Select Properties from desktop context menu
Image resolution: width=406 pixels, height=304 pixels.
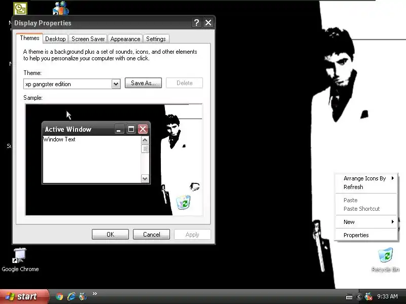point(366,235)
